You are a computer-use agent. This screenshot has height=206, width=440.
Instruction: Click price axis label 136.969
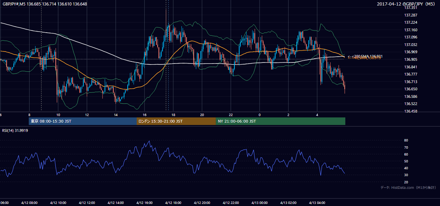tap(411, 52)
